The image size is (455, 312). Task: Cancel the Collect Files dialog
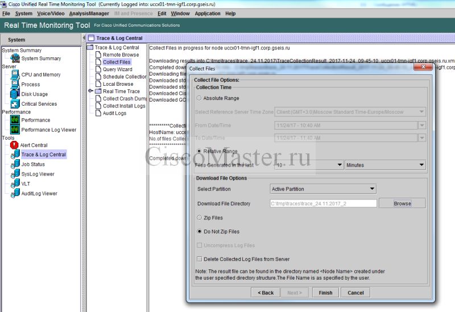point(355,293)
